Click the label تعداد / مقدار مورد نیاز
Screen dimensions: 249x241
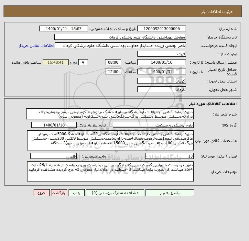pyautogui.click(x=219, y=157)
